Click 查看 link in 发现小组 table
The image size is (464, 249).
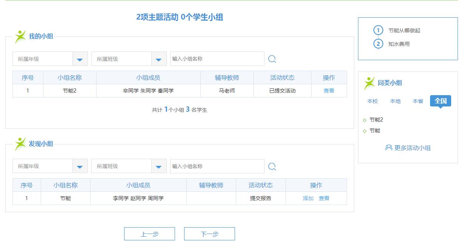click(324, 198)
